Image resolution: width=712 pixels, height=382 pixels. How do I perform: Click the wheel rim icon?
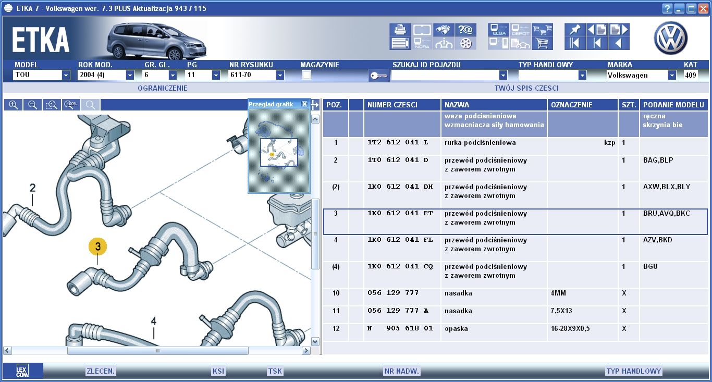click(x=465, y=44)
